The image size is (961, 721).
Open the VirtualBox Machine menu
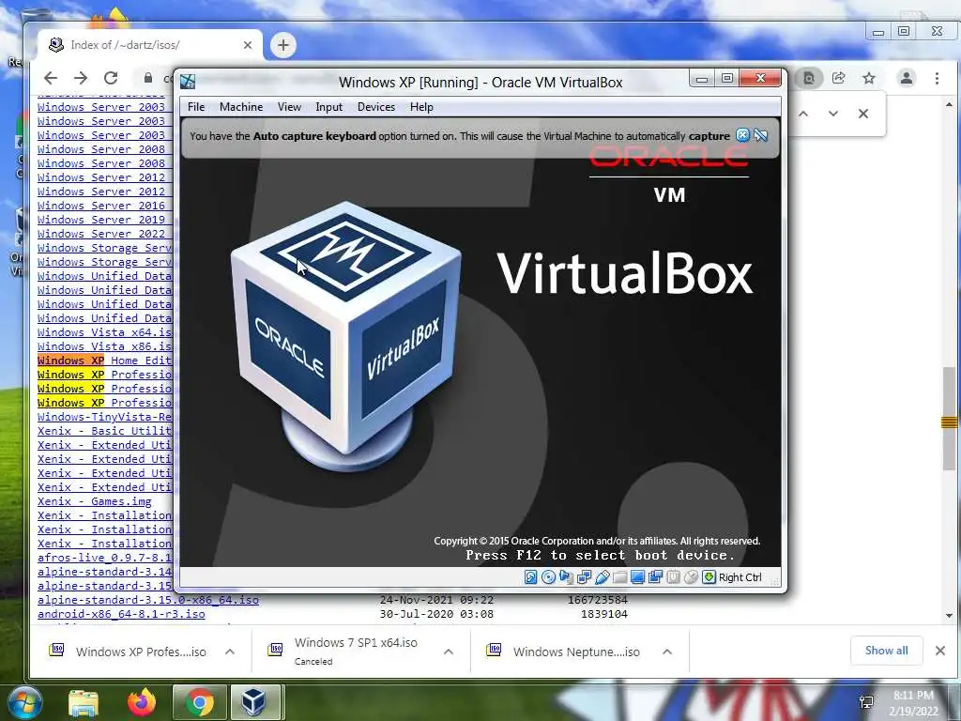coord(241,107)
